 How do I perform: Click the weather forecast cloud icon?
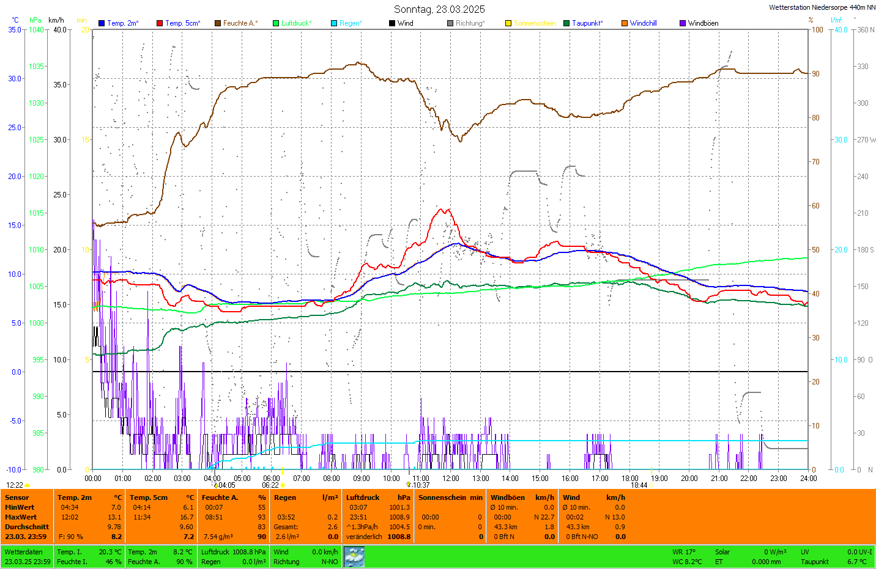click(x=354, y=557)
